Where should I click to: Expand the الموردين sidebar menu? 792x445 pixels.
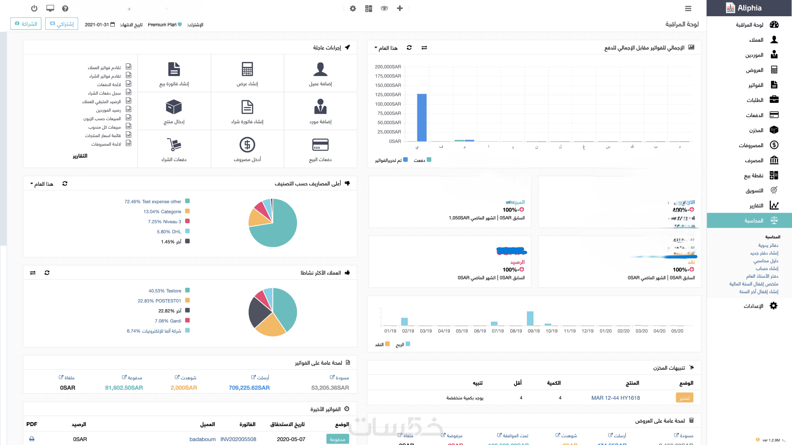(x=762, y=55)
